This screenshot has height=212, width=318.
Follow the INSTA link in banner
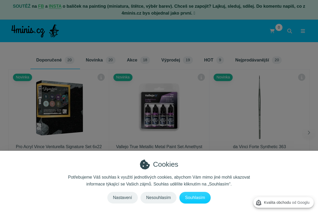coord(55,6)
